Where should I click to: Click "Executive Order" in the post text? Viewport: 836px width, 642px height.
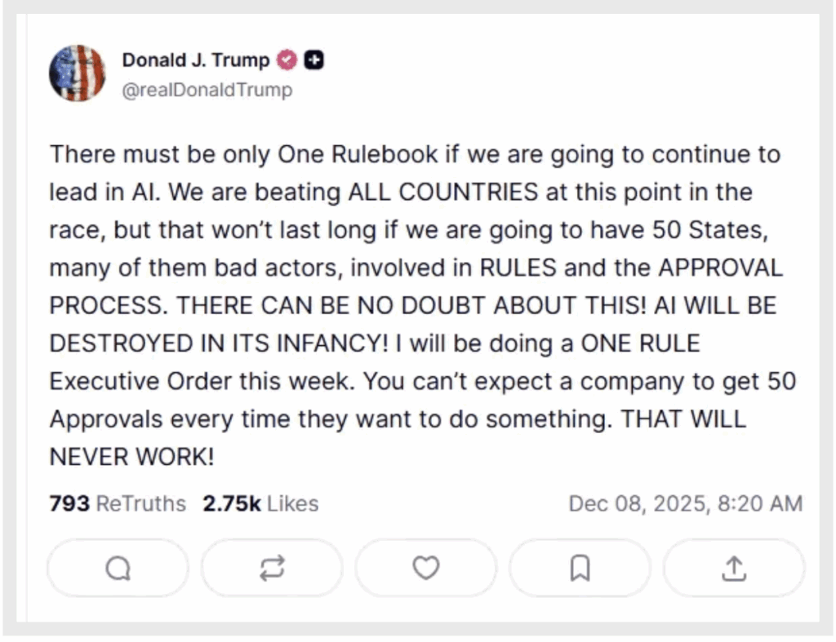[160, 381]
